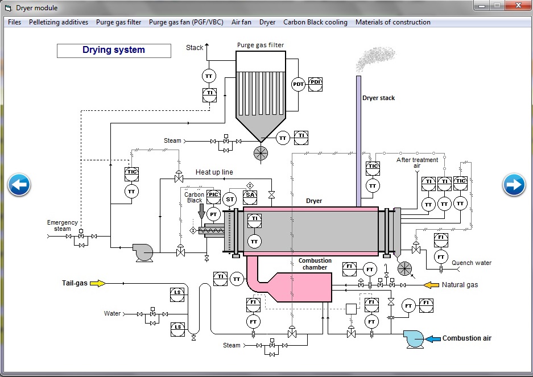The height and width of the screenshot is (377, 533).
Task: Click the TI indicator at the filter hopper outlet
Action: pos(301,138)
